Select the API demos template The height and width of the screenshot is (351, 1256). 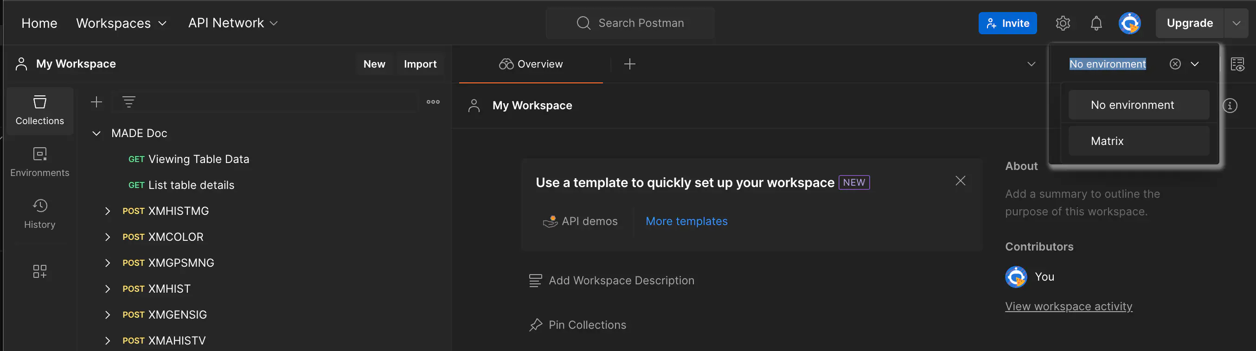(x=580, y=221)
